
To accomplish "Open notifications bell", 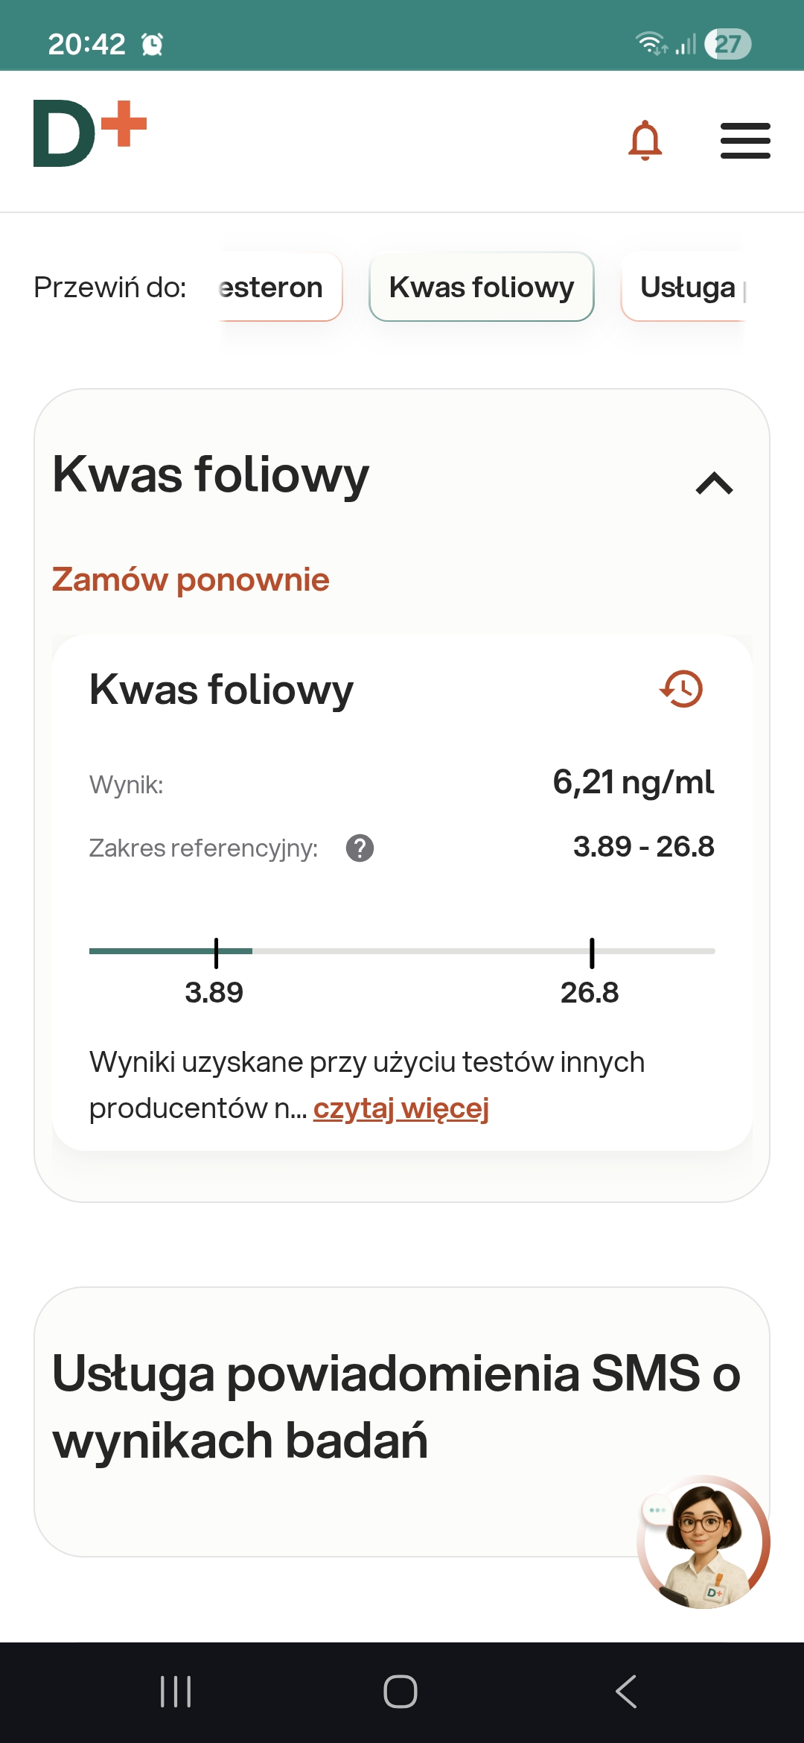I will [x=645, y=140].
